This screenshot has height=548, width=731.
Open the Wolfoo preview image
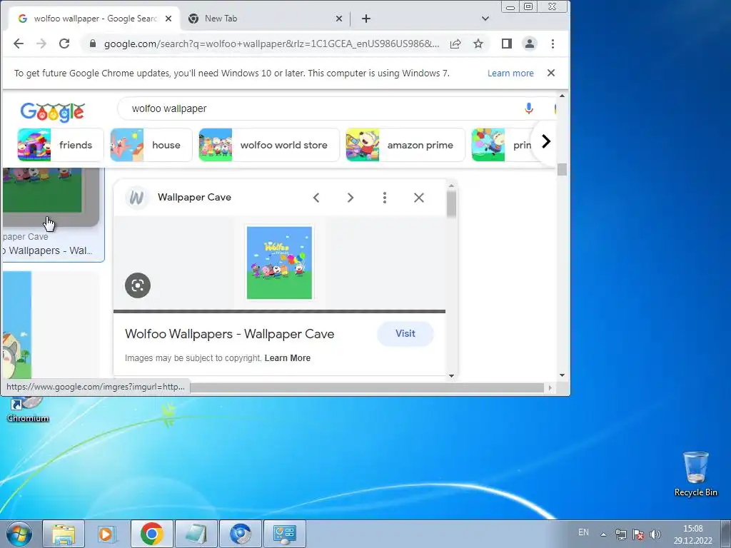[279, 263]
